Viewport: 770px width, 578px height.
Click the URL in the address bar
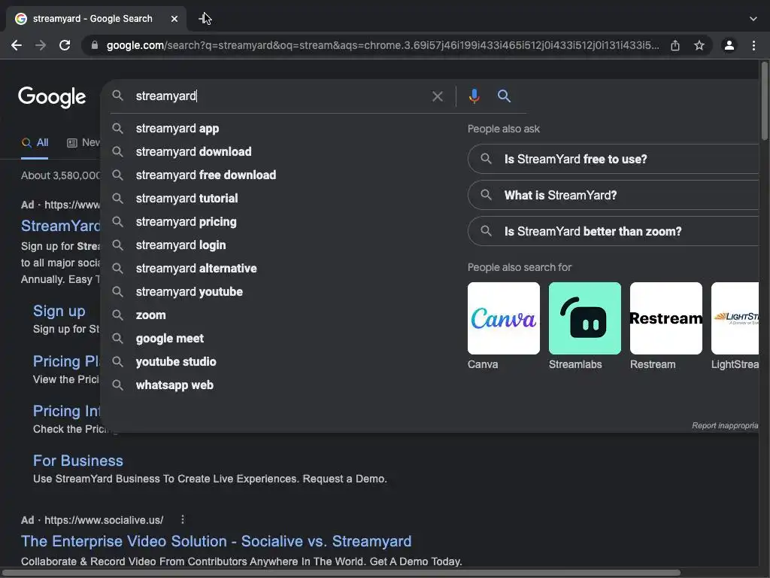(383, 45)
